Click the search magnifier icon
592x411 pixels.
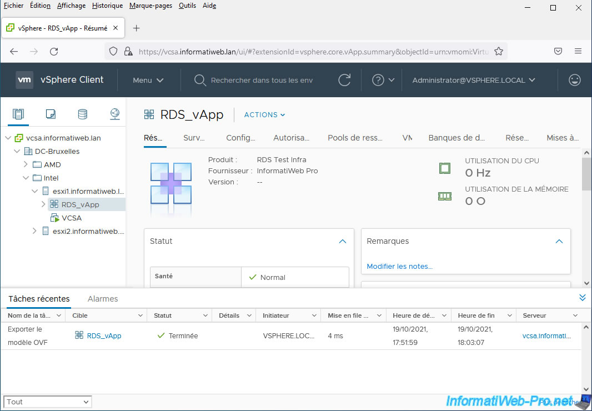pyautogui.click(x=200, y=80)
